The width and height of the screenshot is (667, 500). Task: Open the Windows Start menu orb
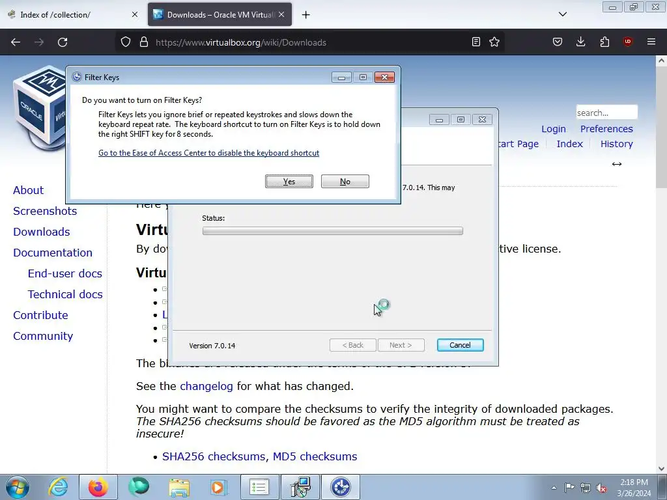tap(18, 487)
